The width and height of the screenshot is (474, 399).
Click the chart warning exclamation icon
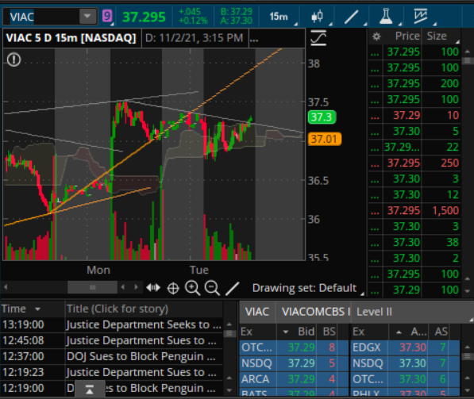14,59
